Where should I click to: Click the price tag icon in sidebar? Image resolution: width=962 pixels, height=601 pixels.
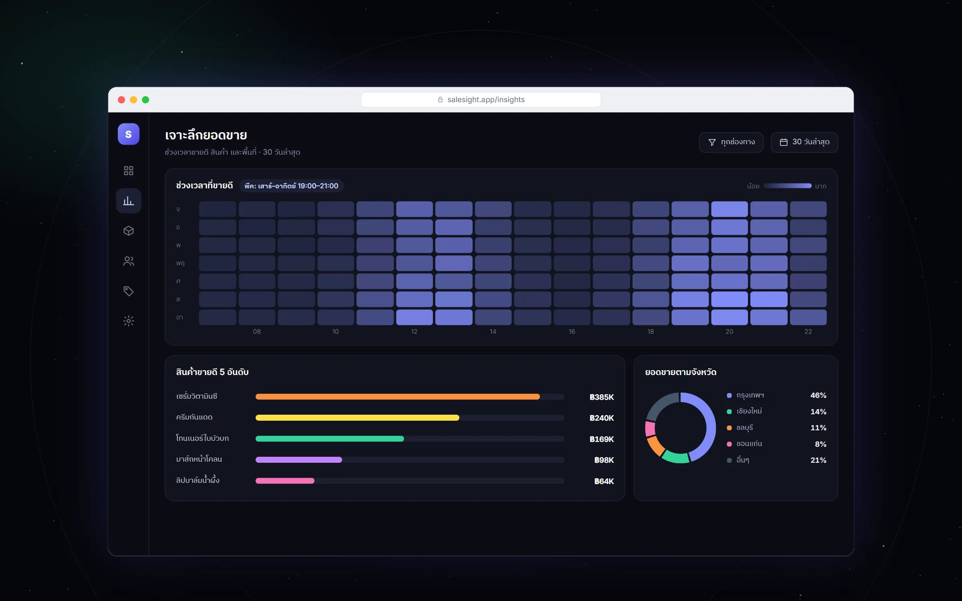[128, 291]
